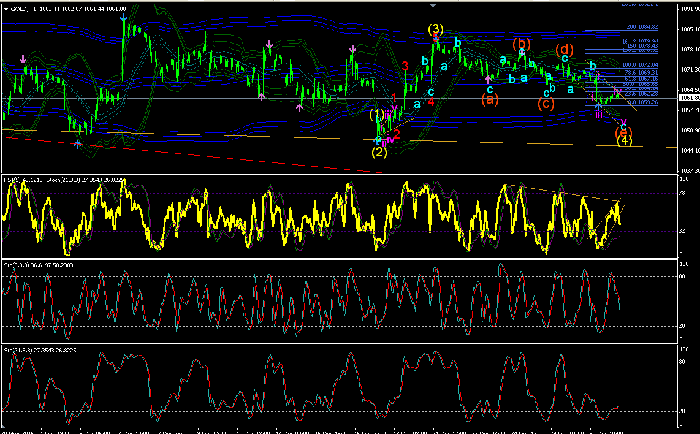Select the orange trendline across the RSI peaks
This screenshot has width=700, height=434.
[563, 192]
